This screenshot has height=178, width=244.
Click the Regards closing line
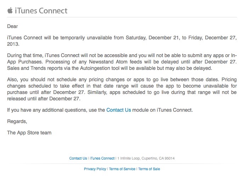pos(17,121)
